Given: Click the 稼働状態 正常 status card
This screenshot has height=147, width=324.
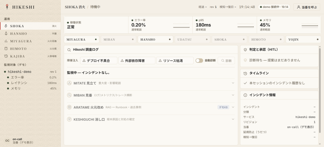Looking at the screenshot, I should (96, 25).
